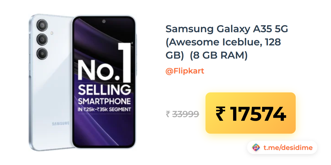Viewport: 331px width, 165px height.
Task: Open the t.me/desidime link
Action: (288, 148)
